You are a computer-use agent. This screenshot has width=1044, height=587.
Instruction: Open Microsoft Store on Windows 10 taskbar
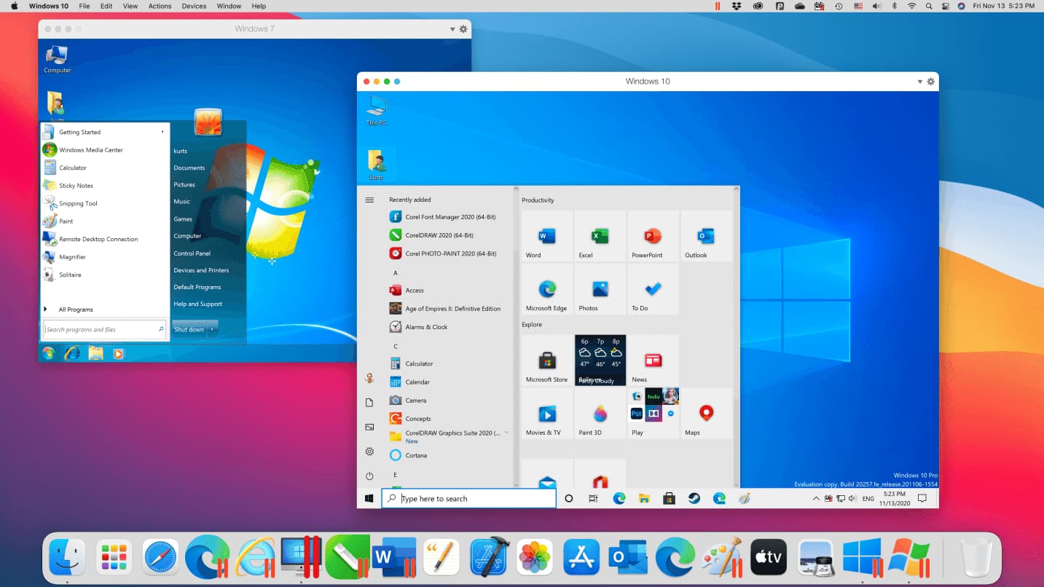coord(669,498)
